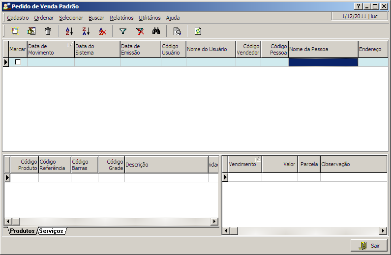Image resolution: width=391 pixels, height=255 pixels.
Task: Sort by Vencimento column header
Action: pos(242,164)
